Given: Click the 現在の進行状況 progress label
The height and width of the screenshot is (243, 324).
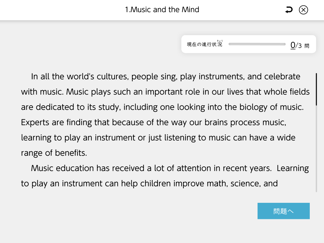Looking at the screenshot, I should point(204,44).
